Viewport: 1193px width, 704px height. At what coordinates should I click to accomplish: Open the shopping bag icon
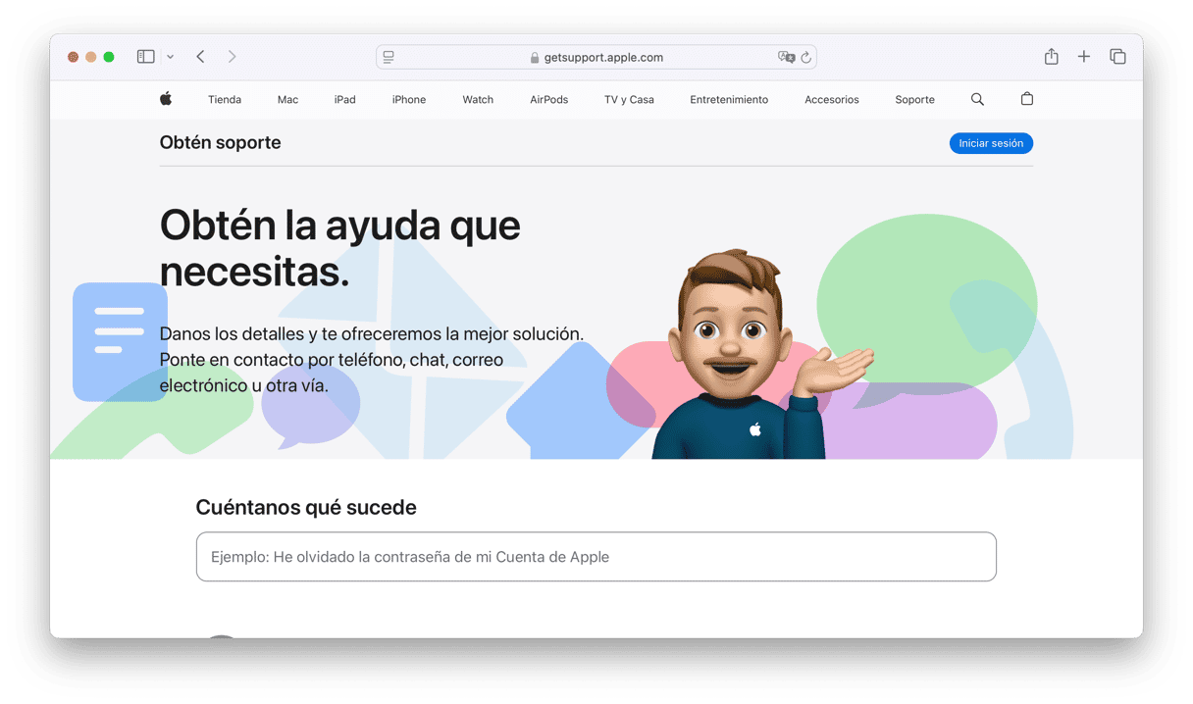[1027, 99]
